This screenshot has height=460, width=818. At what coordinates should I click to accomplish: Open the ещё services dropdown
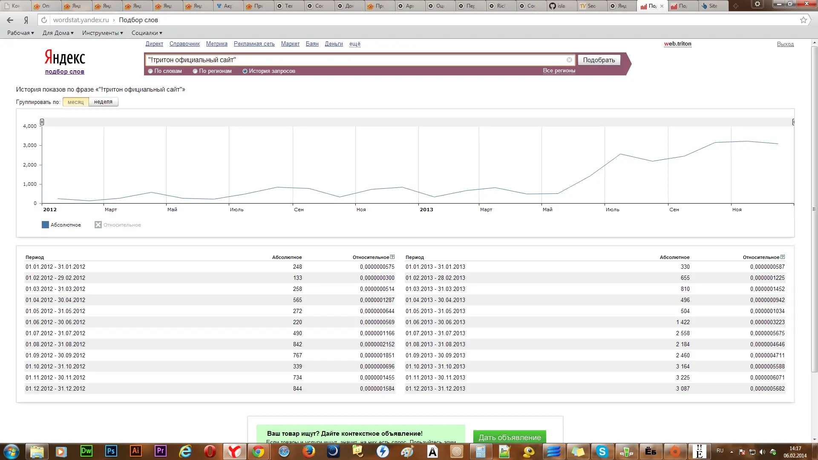pos(355,44)
